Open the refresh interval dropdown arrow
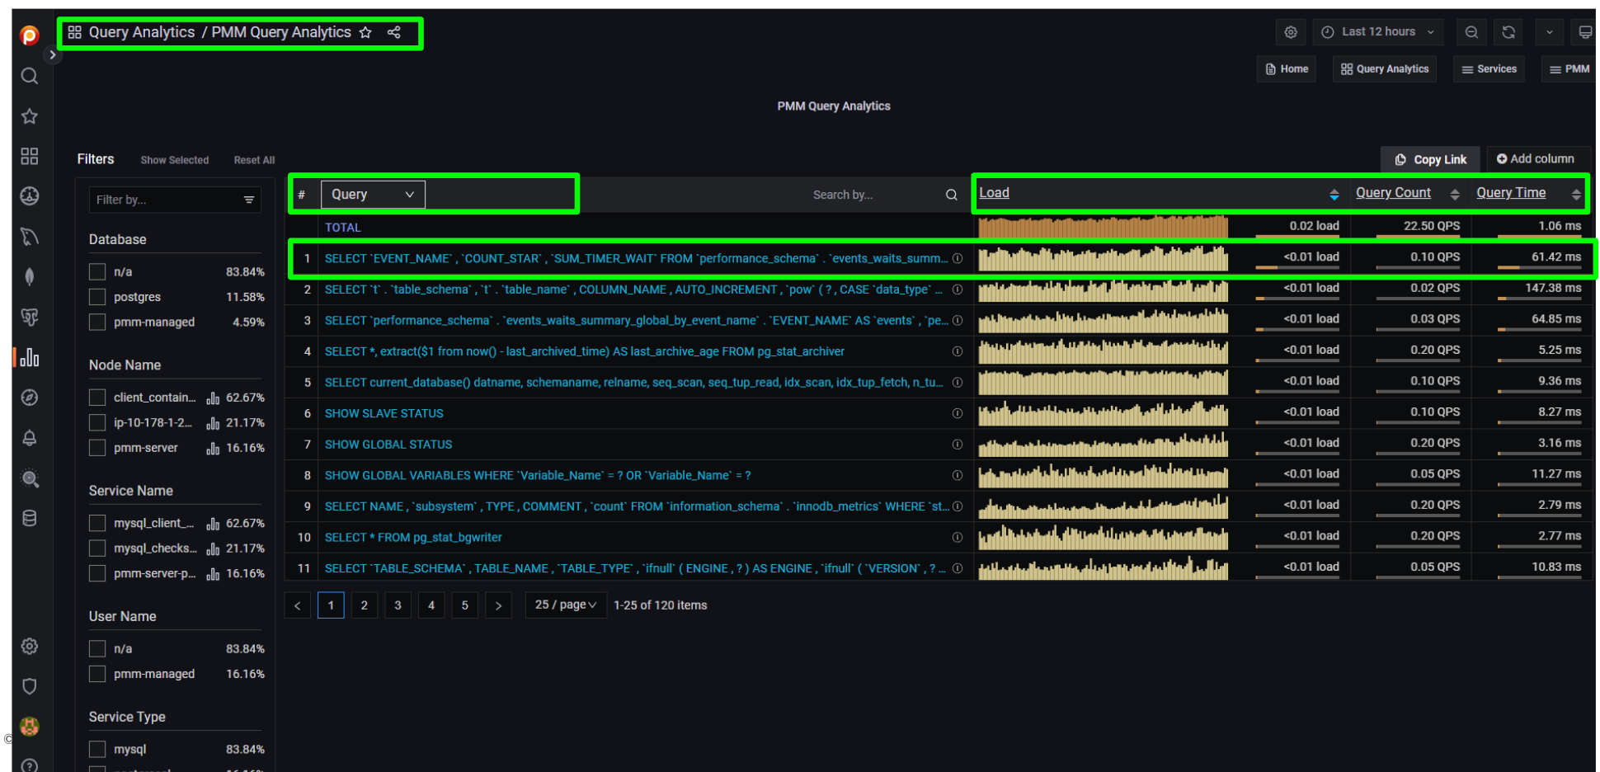Image resolution: width=1600 pixels, height=772 pixels. tap(1549, 32)
